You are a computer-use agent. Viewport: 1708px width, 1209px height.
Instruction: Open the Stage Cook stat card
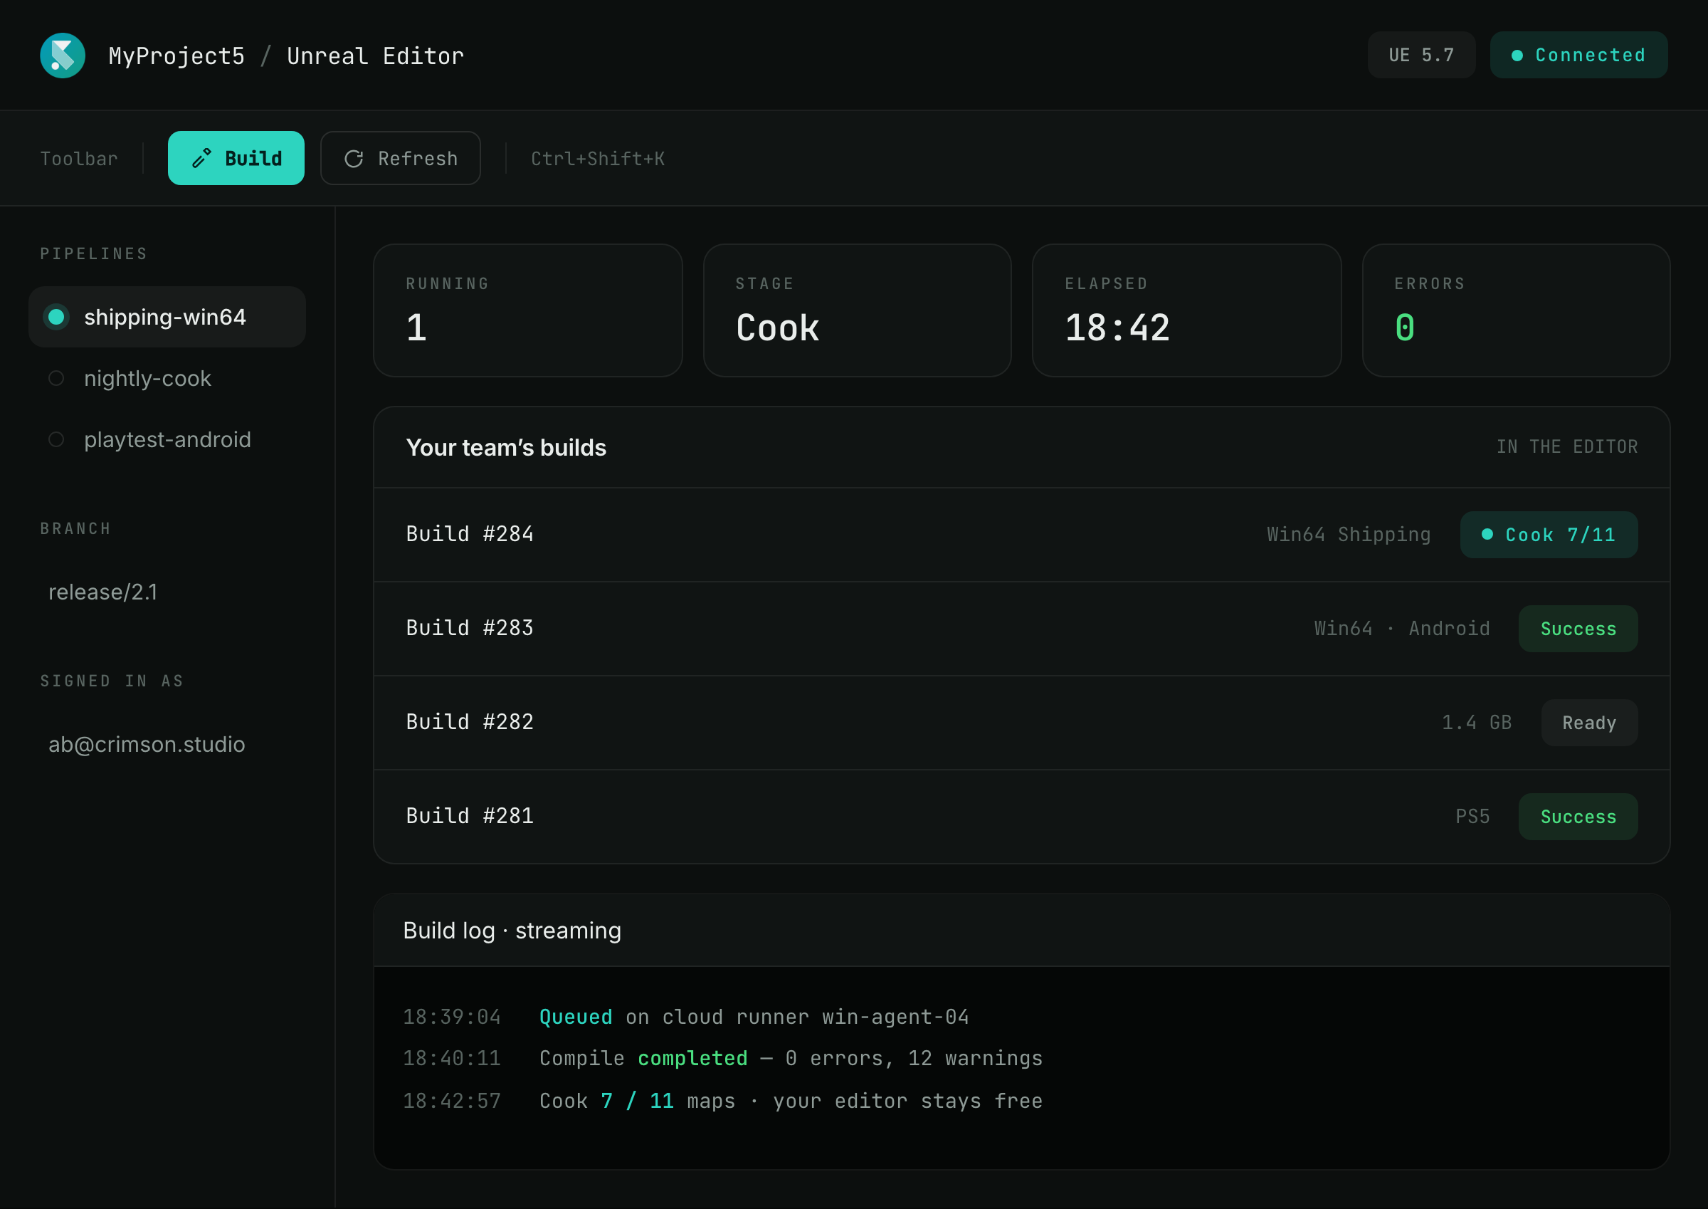[x=857, y=310]
